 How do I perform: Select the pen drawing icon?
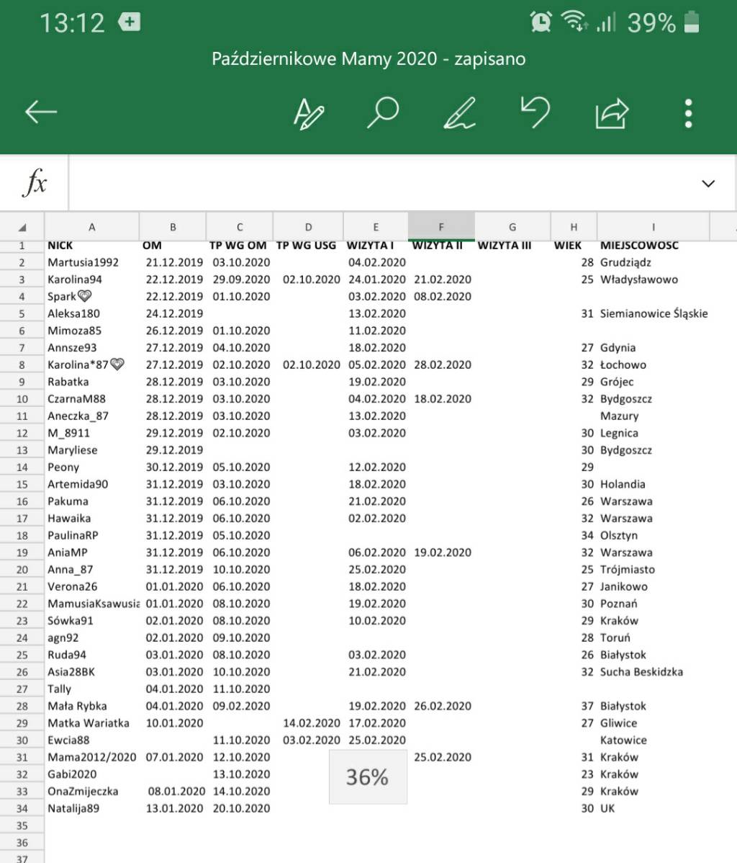point(459,113)
